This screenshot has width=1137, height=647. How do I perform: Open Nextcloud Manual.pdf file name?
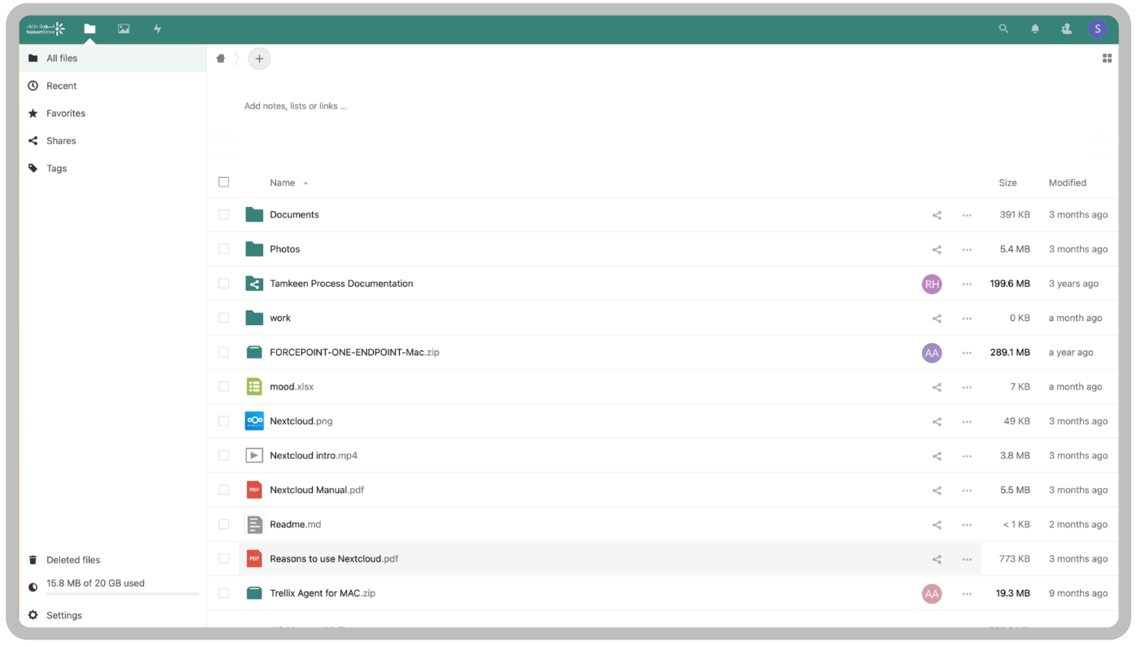317,491
